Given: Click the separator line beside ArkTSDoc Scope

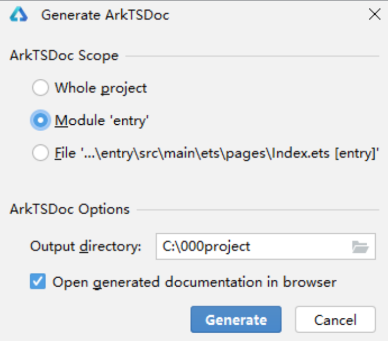Looking at the screenshot, I should point(253,57).
